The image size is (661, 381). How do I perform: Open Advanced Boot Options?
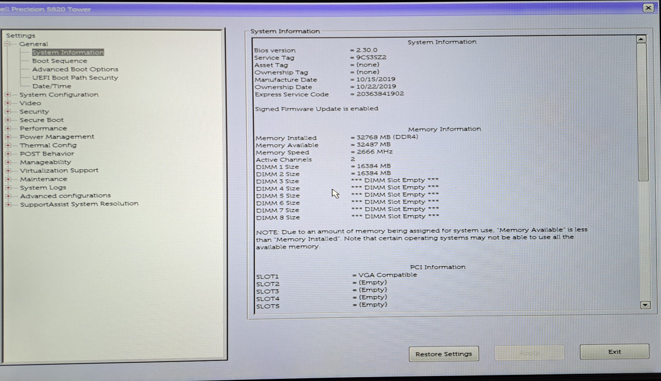(75, 69)
